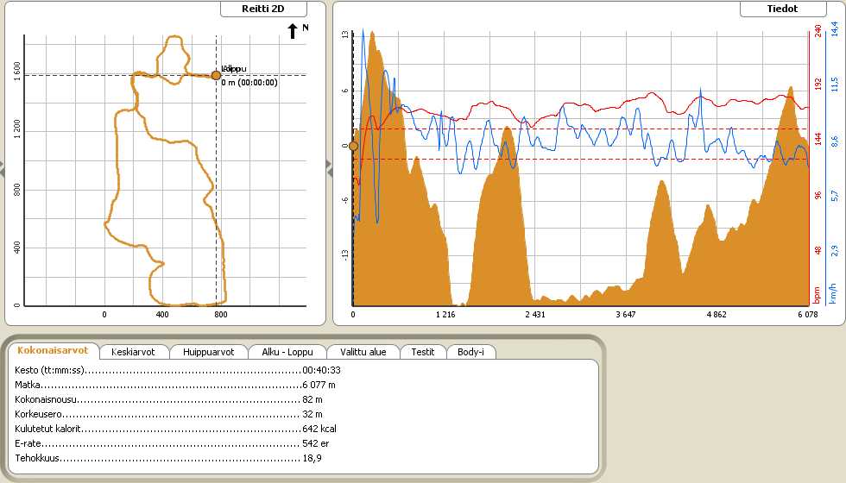Click the 6 078 distance axis label
This screenshot has height=483, width=846.
click(x=808, y=314)
